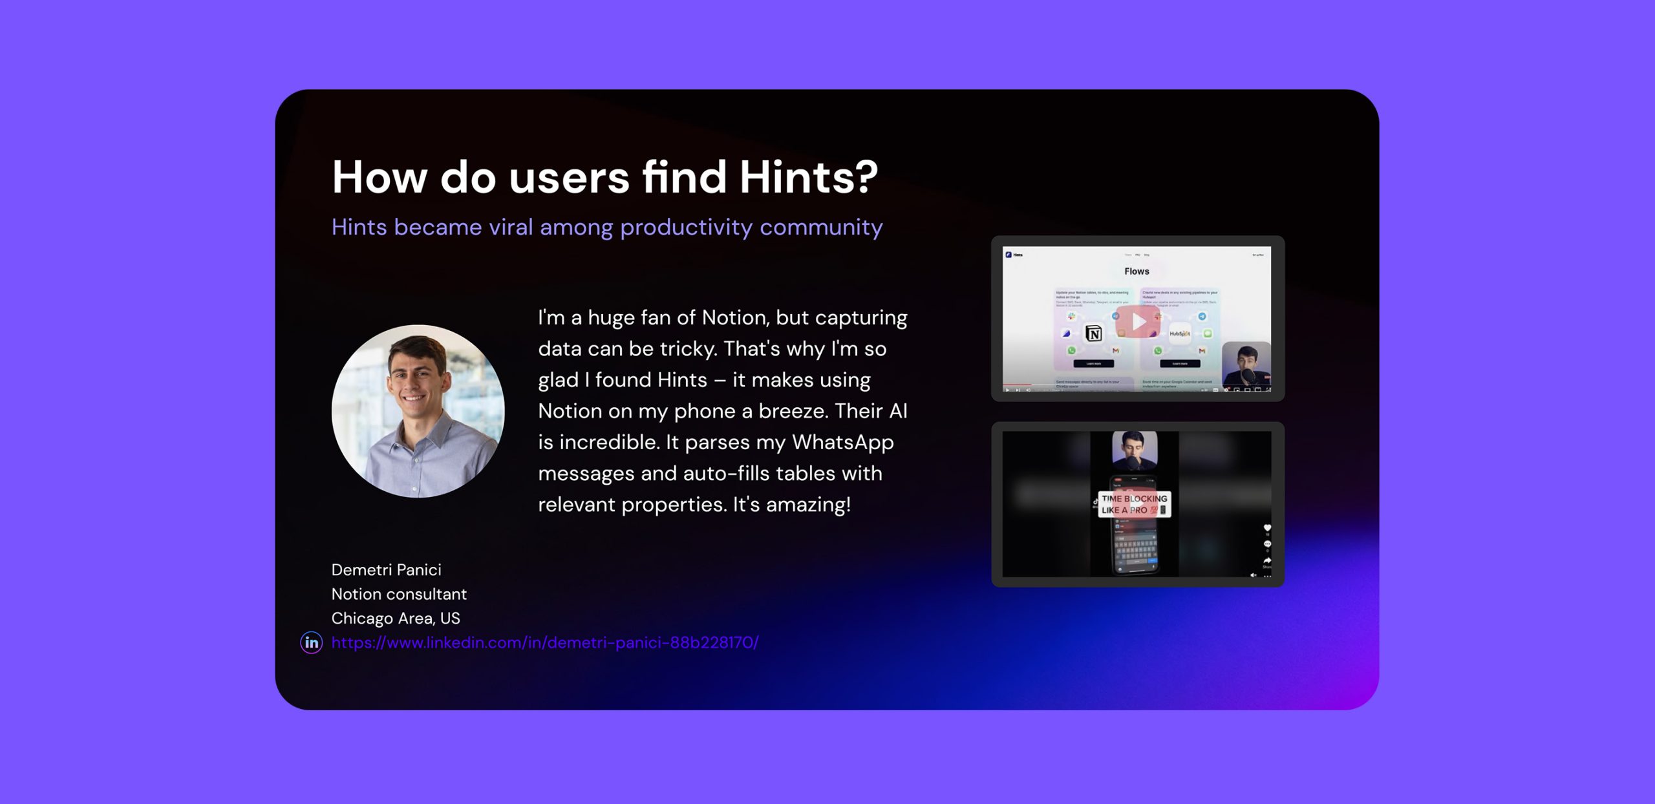Image resolution: width=1655 pixels, height=804 pixels.
Task: Click the volume icon on the Flows video bar
Action: [1029, 390]
